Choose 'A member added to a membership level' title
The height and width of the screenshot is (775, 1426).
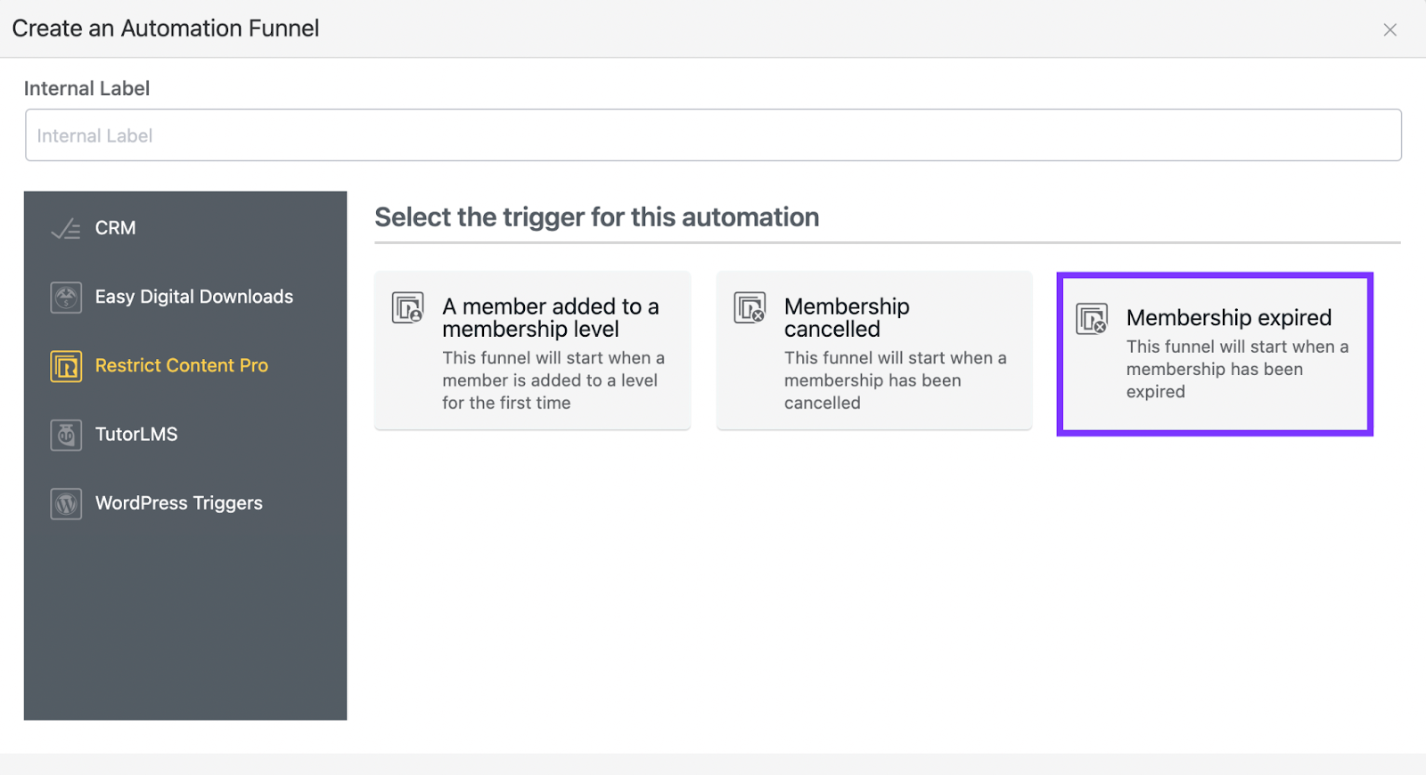[550, 318]
